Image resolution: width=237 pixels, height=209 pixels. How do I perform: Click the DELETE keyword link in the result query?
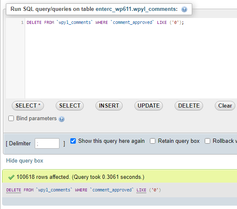coord(13,190)
